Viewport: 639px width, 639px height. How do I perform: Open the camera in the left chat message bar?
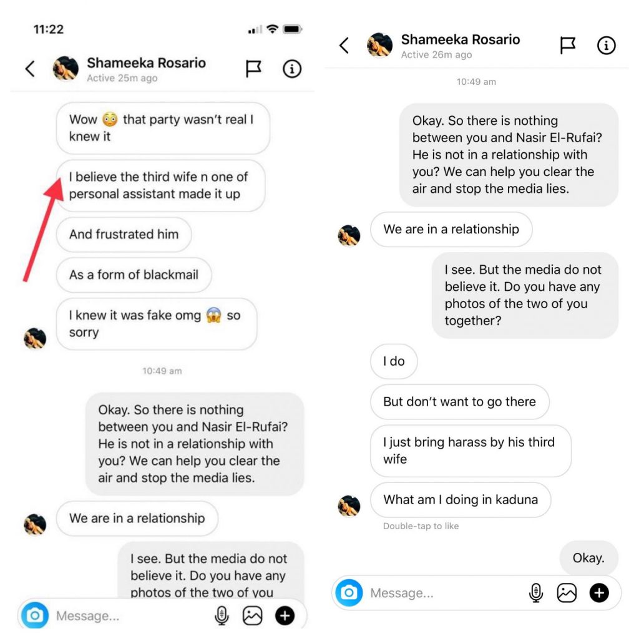point(35,617)
